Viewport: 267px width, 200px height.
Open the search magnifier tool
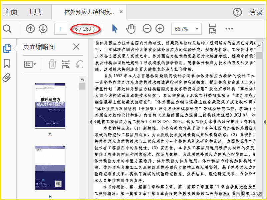7,29
